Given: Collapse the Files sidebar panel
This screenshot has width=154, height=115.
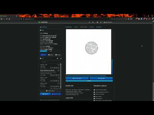Looking at the screenshot, I should coord(42,58).
